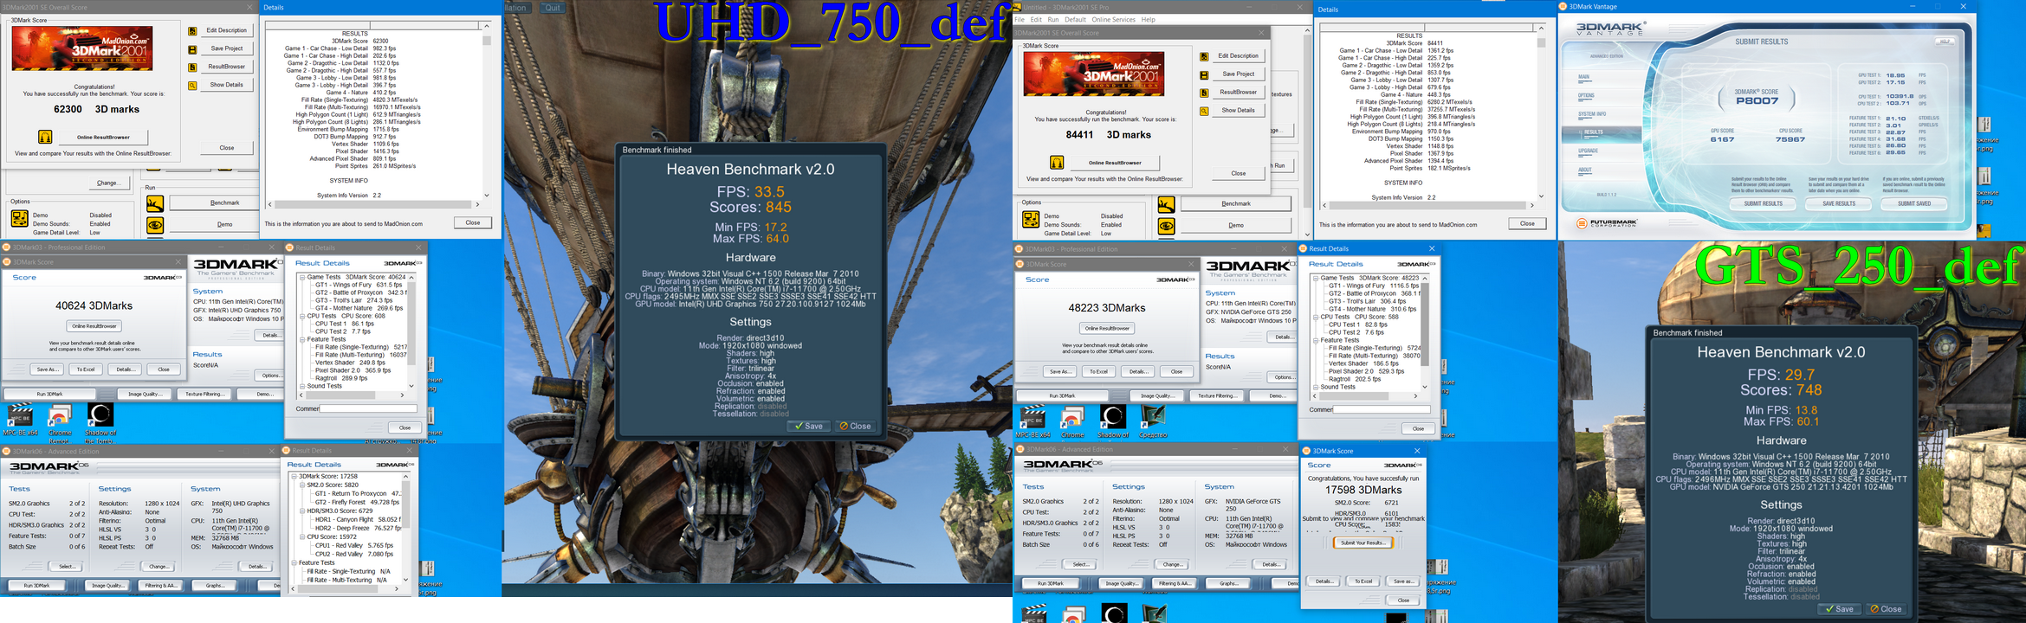The width and height of the screenshot is (2026, 623).
Task: Click the "HDR2 - Deep Freeze" result row
Action: [358, 529]
